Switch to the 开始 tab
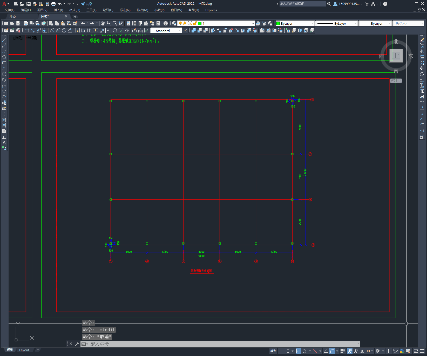This screenshot has height=356, width=427. 12,16
